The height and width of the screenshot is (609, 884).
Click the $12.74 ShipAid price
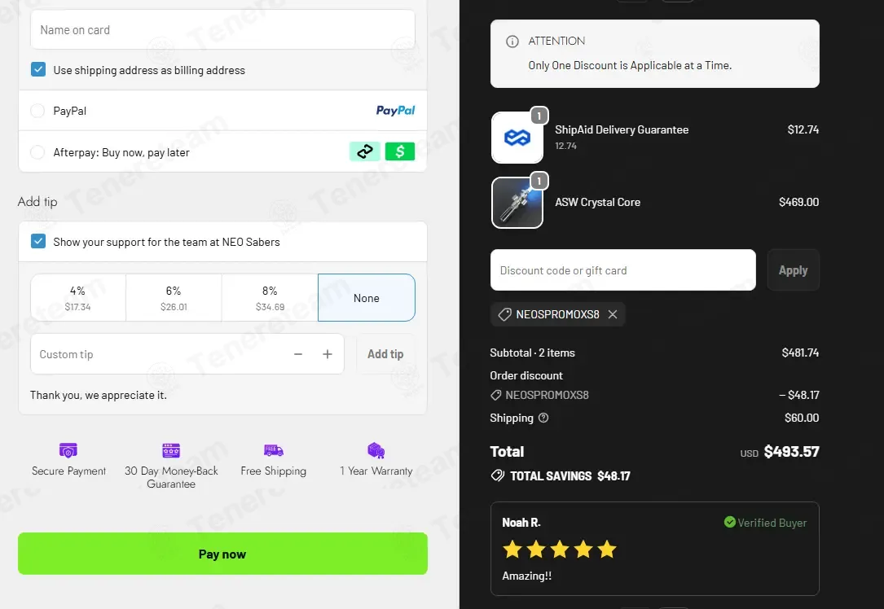pyautogui.click(x=803, y=129)
